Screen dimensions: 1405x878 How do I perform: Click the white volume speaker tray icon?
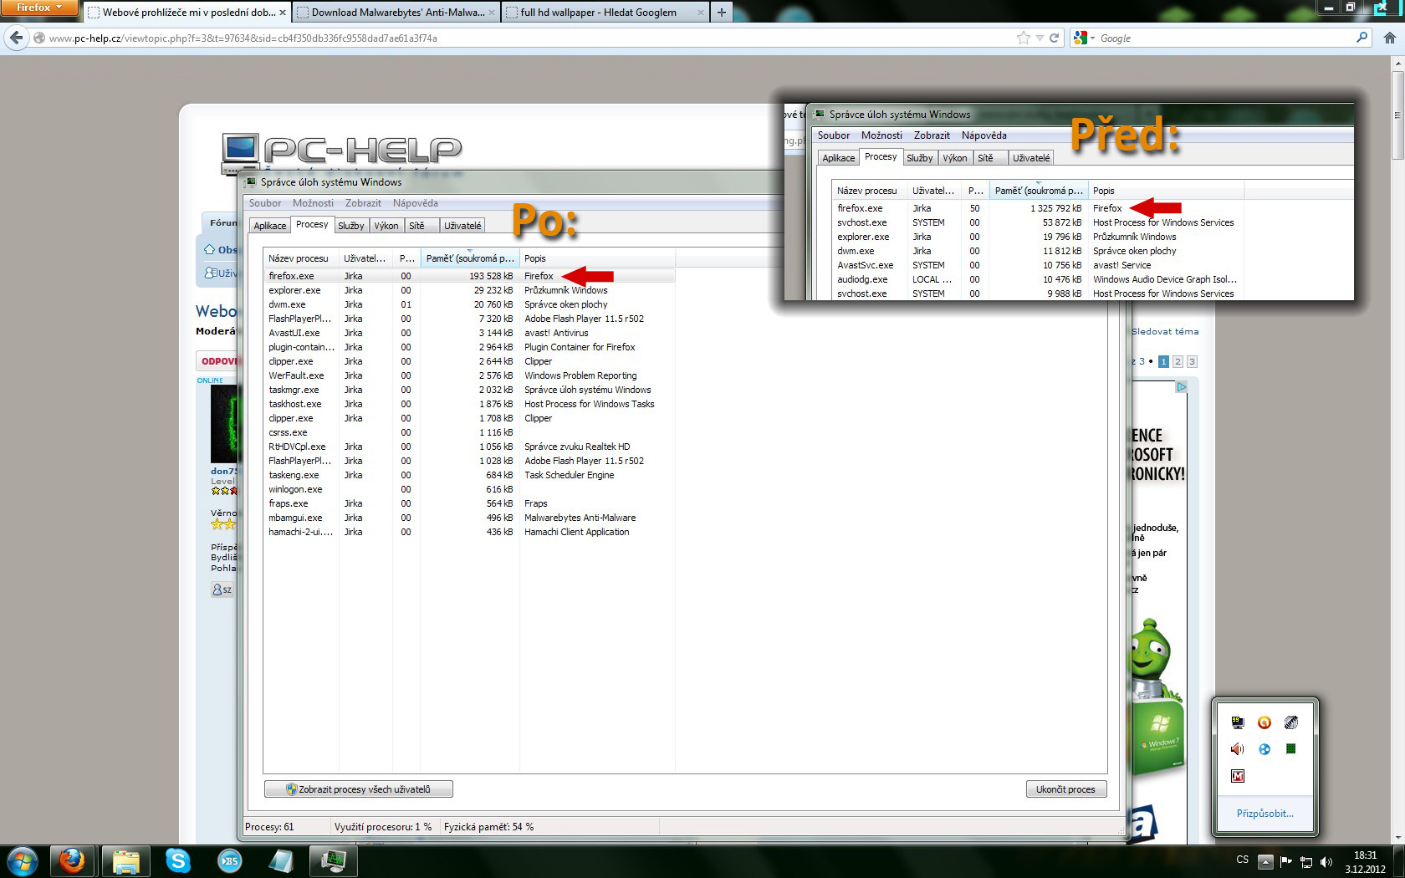(1326, 862)
